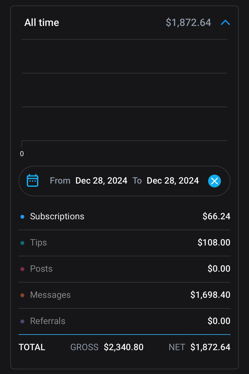This screenshot has height=374, width=249.
Task: Toggle the Tips teal dot indicator
Action: (22, 243)
